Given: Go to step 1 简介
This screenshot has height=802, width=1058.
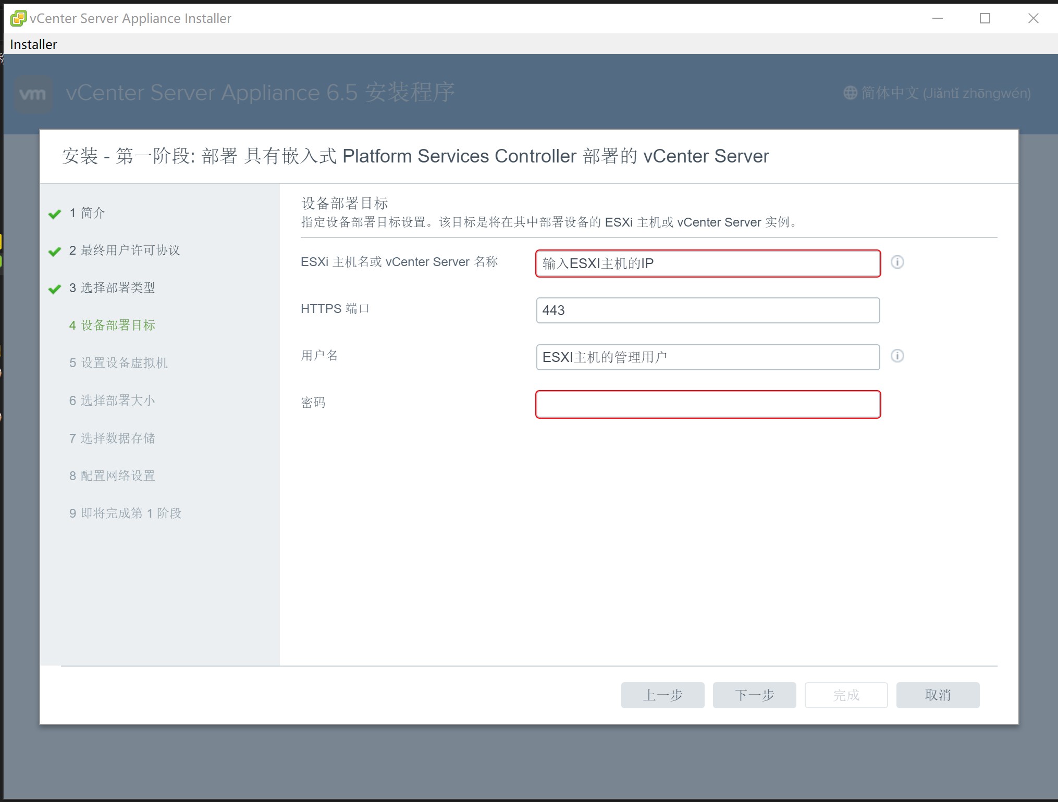Looking at the screenshot, I should 87,213.
